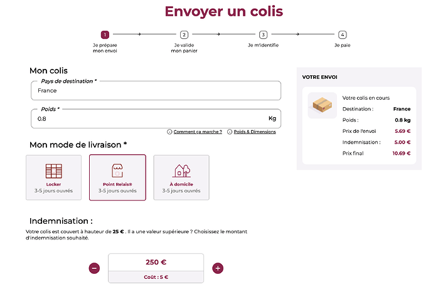The width and height of the screenshot is (433, 292).
Task: Choose Point Relais delivery mode
Action: click(x=117, y=177)
